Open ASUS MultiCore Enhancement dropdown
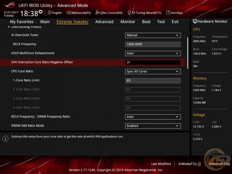 (x=153, y=53)
